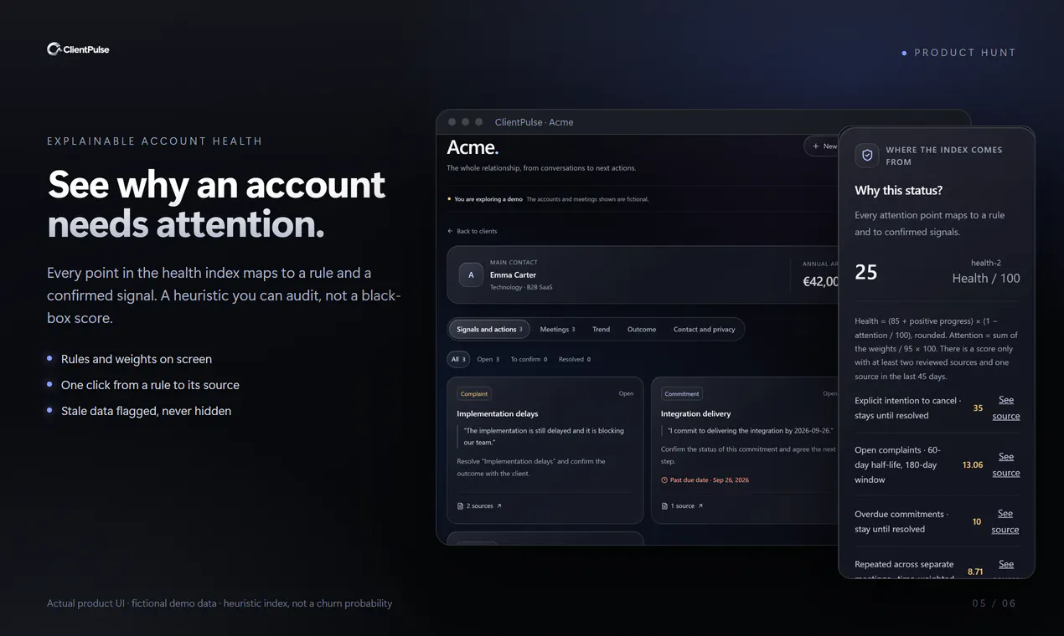The image size is (1064, 636).
Task: Click the ClientPulse · Acme window title
Action: tap(534, 122)
